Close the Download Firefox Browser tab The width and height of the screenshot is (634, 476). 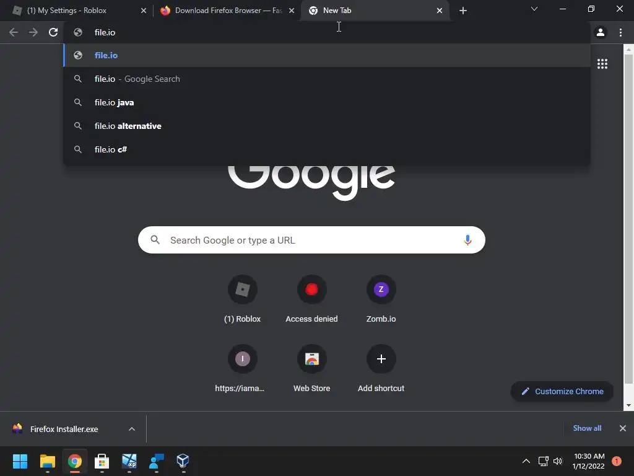292,11
